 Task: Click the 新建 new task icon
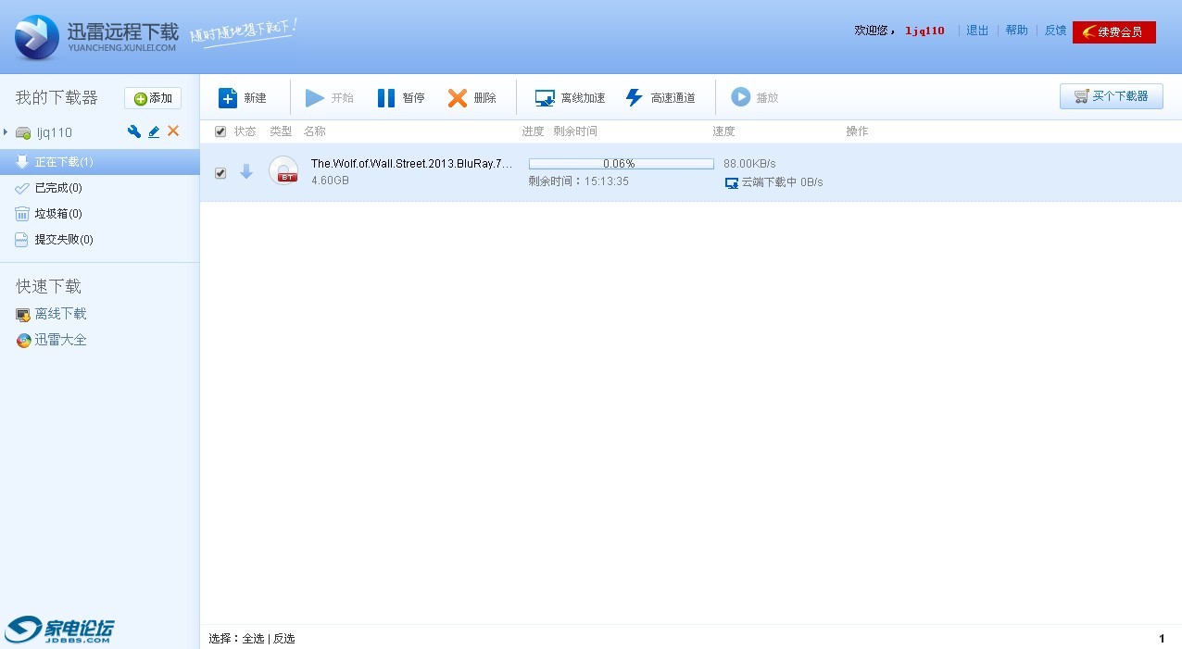click(x=228, y=97)
